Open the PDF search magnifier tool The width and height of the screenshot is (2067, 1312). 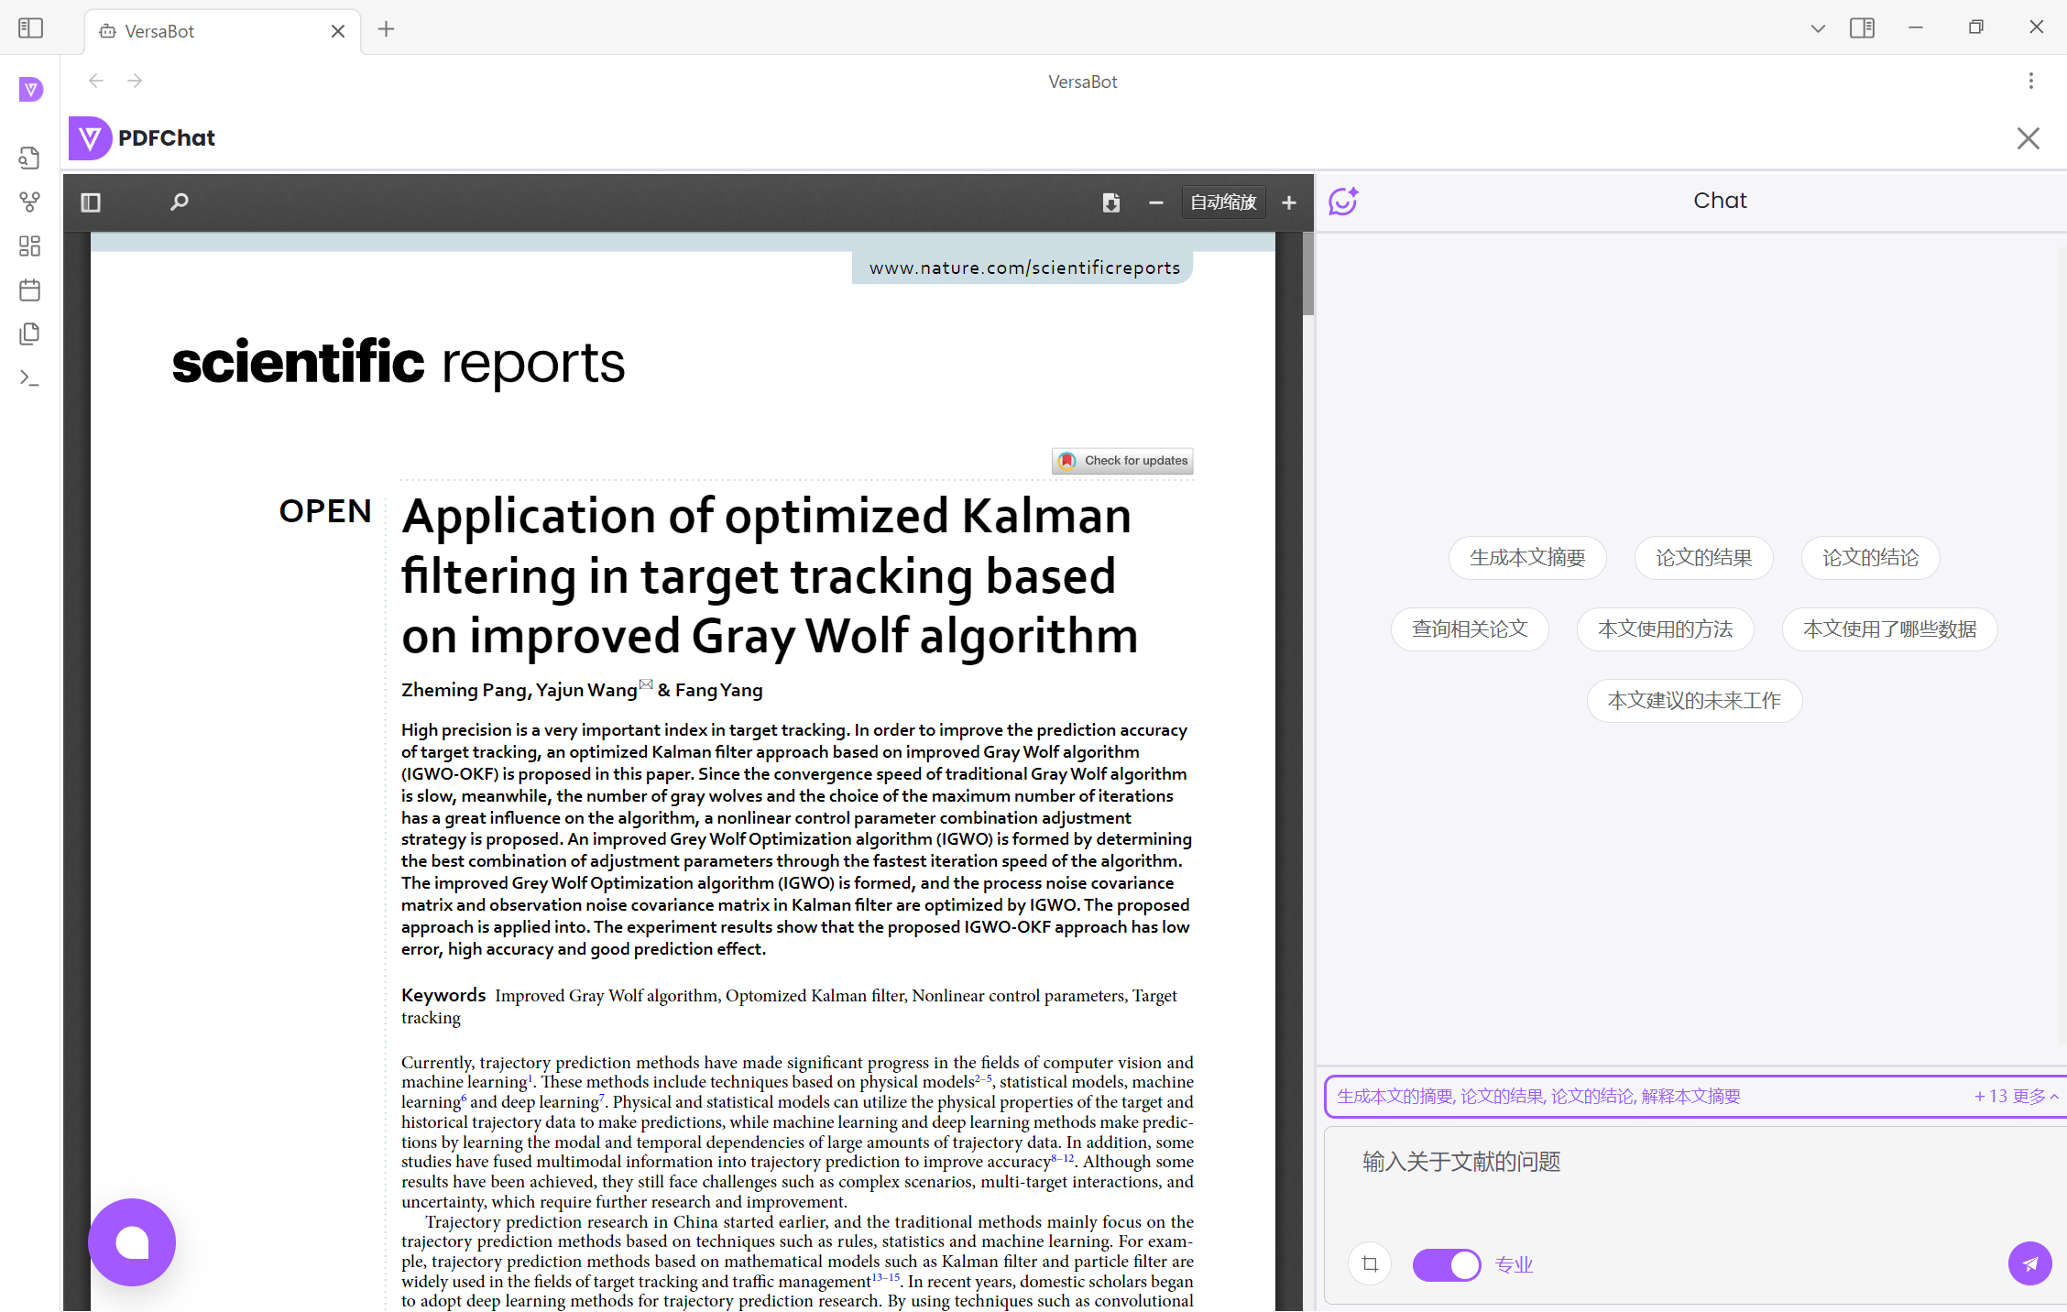(x=179, y=202)
